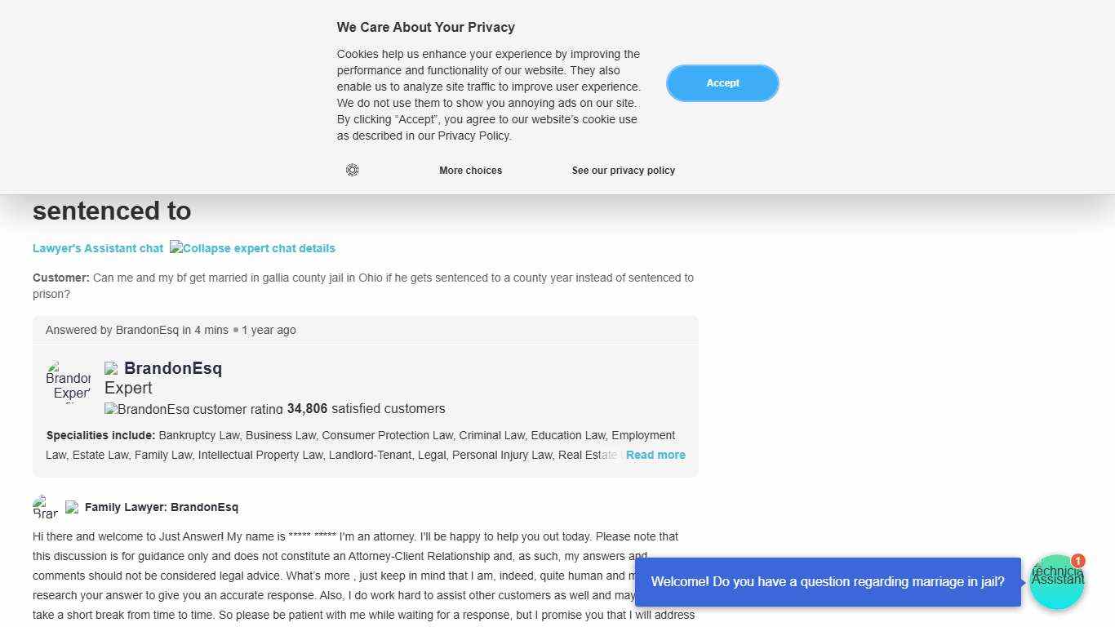The width and height of the screenshot is (1115, 627).
Task: Open the Lawyer's Assistant chat link
Action: pos(98,248)
